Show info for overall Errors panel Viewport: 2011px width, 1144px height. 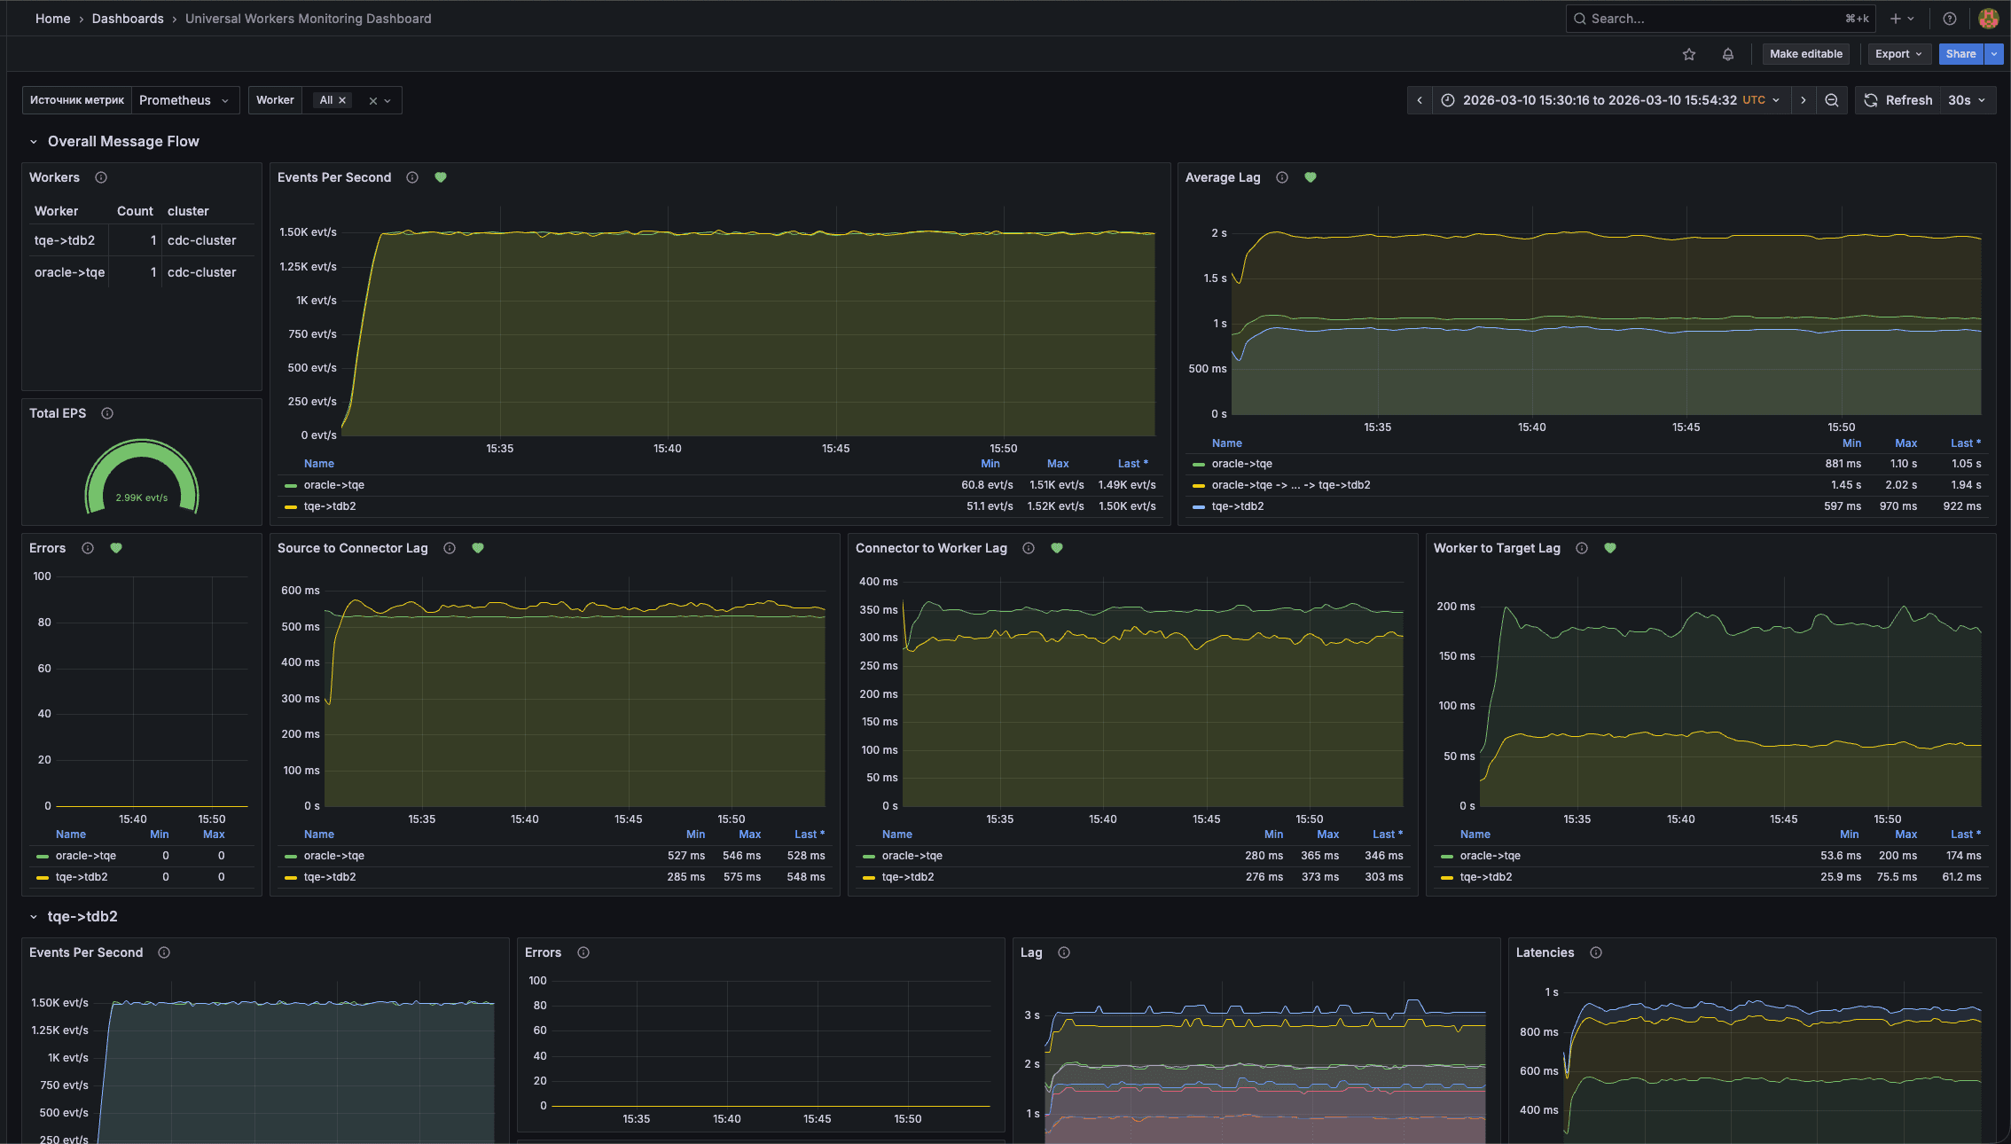88,548
